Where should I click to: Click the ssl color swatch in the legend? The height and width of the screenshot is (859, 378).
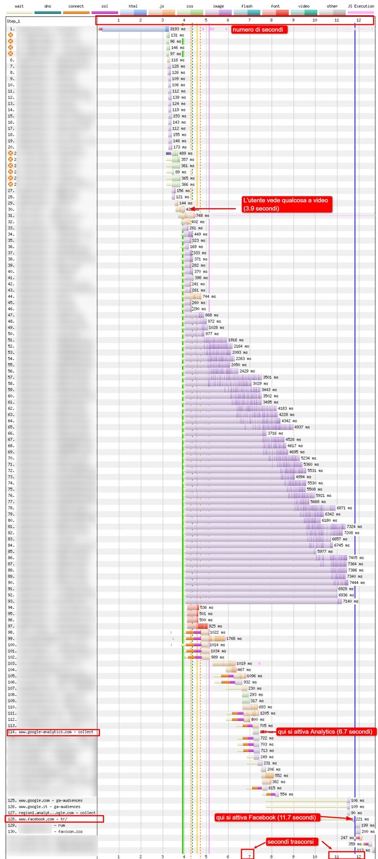pyautogui.click(x=105, y=13)
